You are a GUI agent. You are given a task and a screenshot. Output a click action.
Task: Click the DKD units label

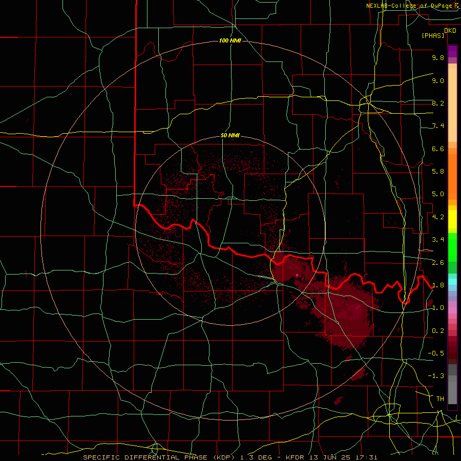[450, 31]
